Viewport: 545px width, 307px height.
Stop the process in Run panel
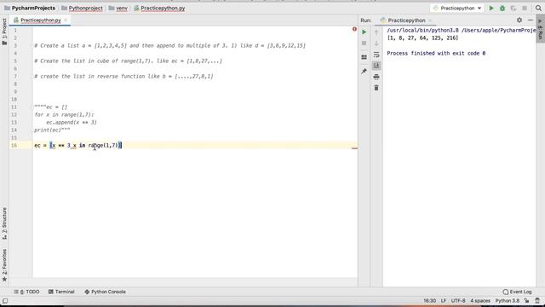tap(364, 43)
